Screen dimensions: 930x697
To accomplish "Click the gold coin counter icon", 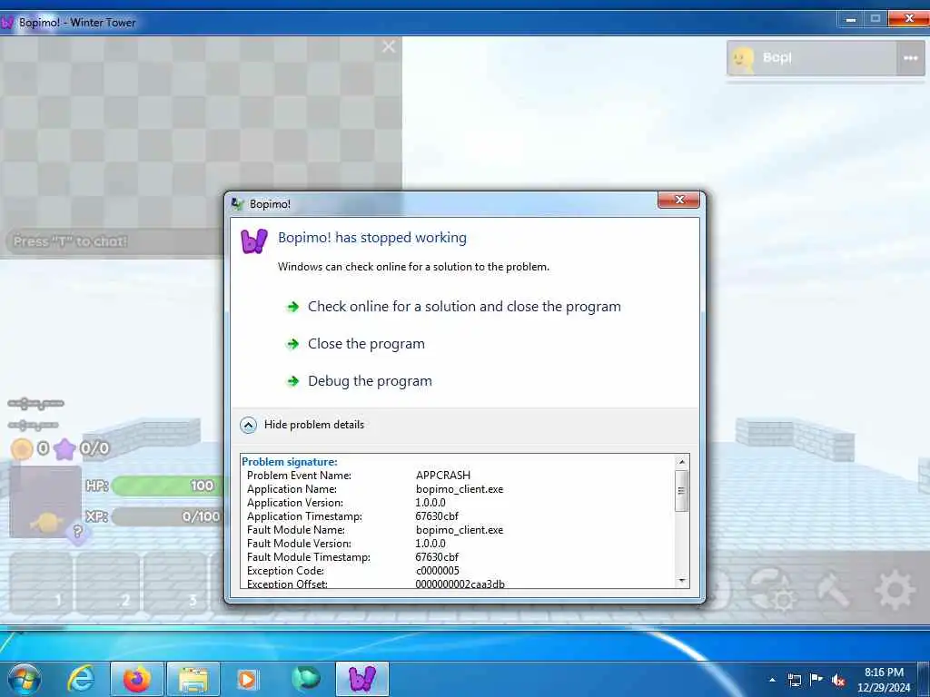I will (x=22, y=449).
